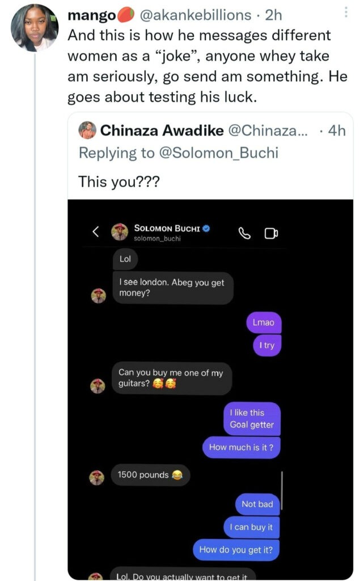Tap the sender avatar beside the guitars message
The image size is (364, 581).
point(99,386)
